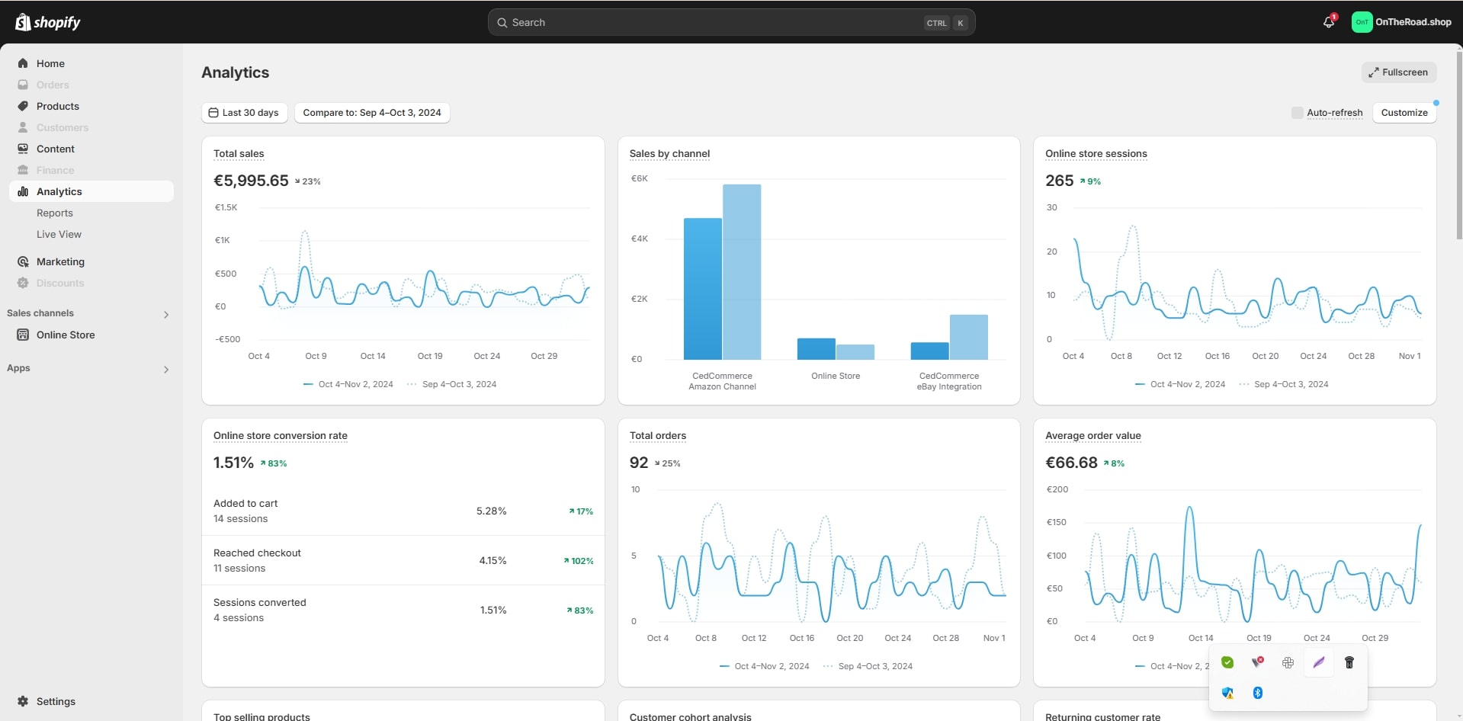The width and height of the screenshot is (1463, 721).
Task: Go to Live View in sidebar
Action: (x=59, y=234)
